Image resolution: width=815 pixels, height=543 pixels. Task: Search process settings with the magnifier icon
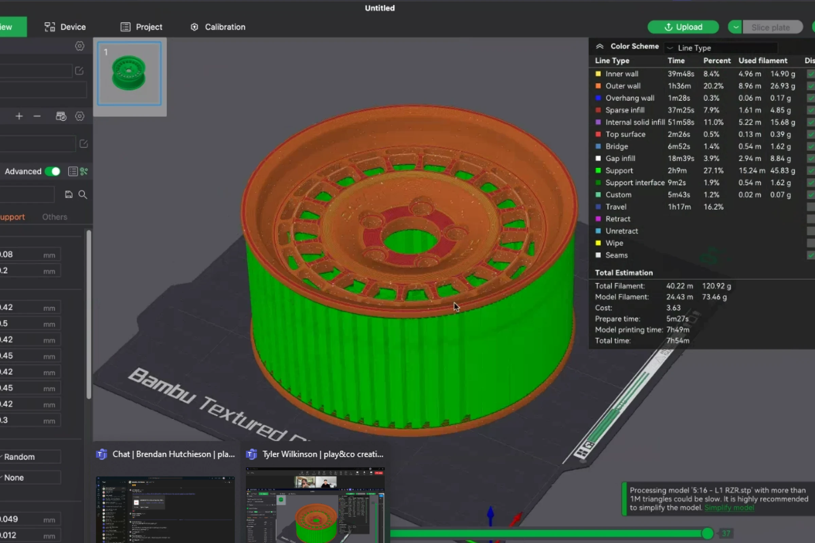83,194
